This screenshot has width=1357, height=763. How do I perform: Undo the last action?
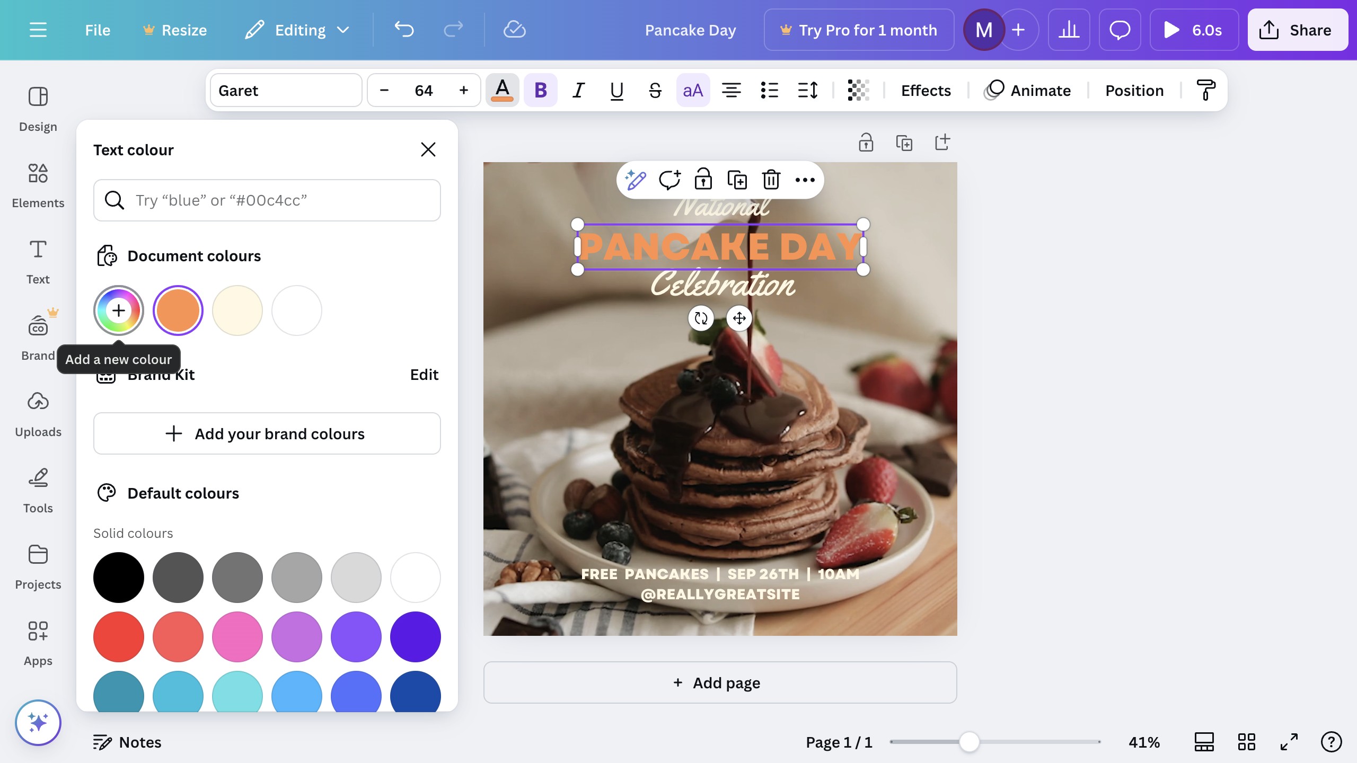coord(404,30)
